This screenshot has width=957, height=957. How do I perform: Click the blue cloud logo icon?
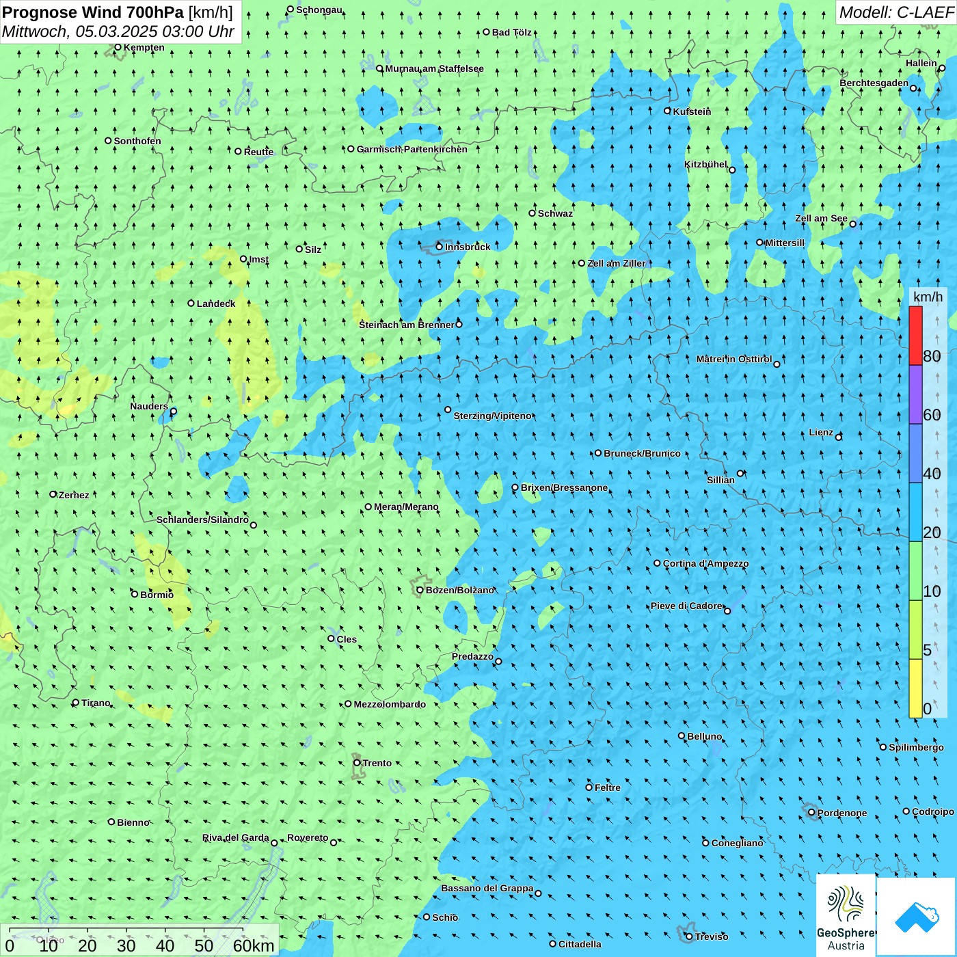point(917,917)
